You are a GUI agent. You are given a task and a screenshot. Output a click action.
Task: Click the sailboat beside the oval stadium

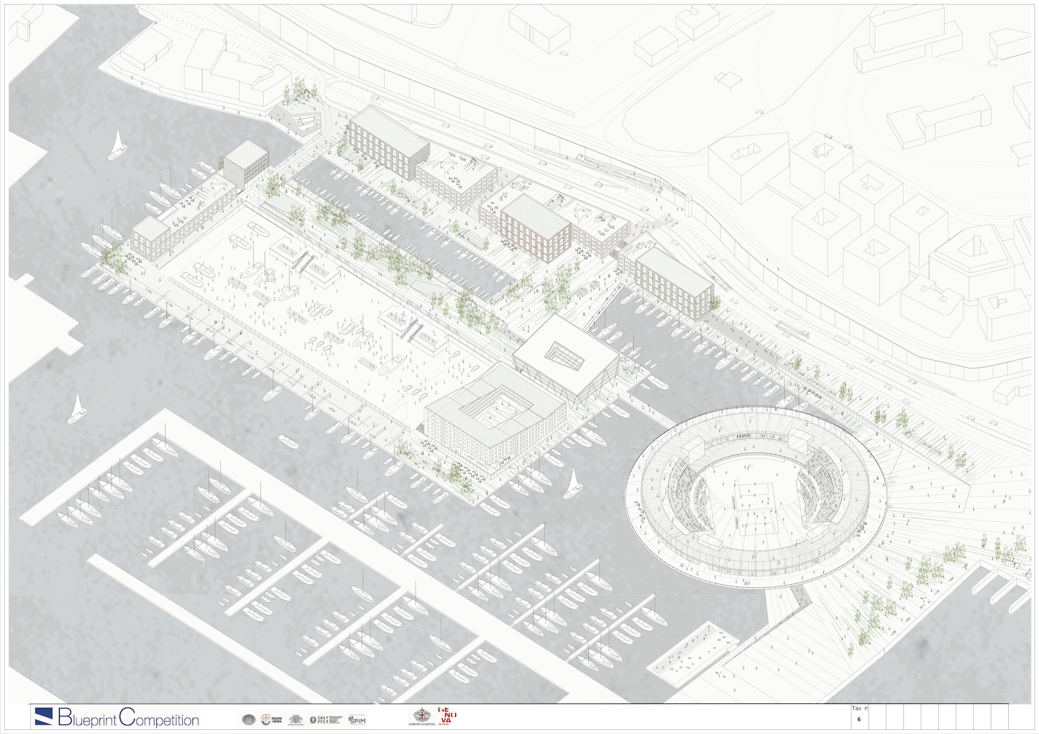[x=572, y=483]
